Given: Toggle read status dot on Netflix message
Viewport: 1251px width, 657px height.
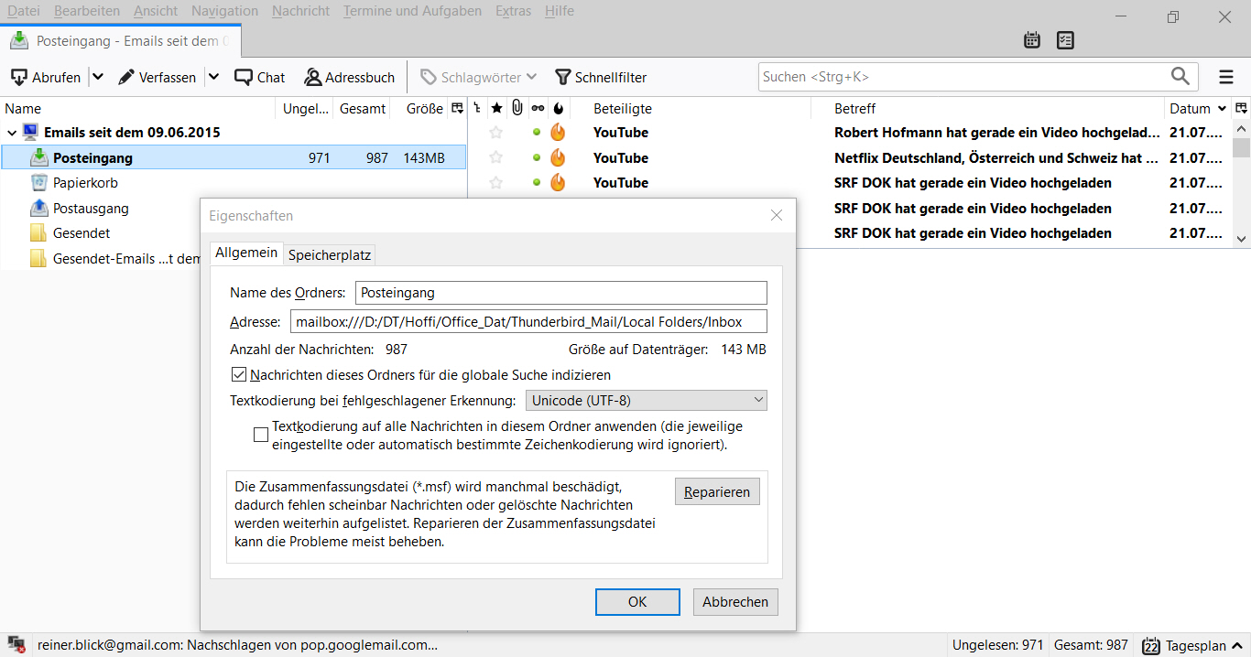Looking at the screenshot, I should 537,157.
